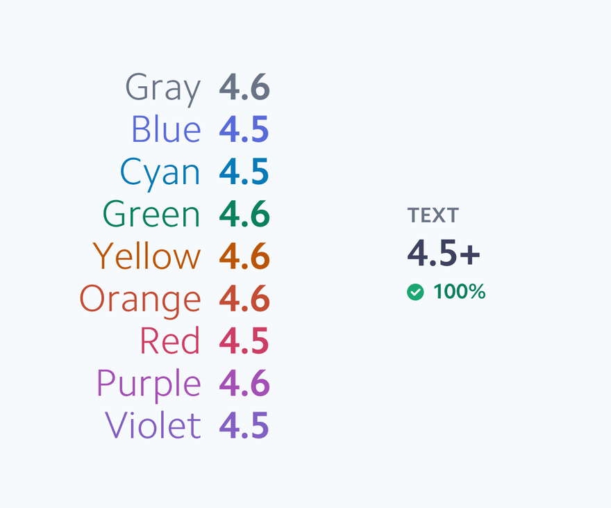Select the Red color label
Screen dimensions: 611x508
pyautogui.click(x=170, y=341)
